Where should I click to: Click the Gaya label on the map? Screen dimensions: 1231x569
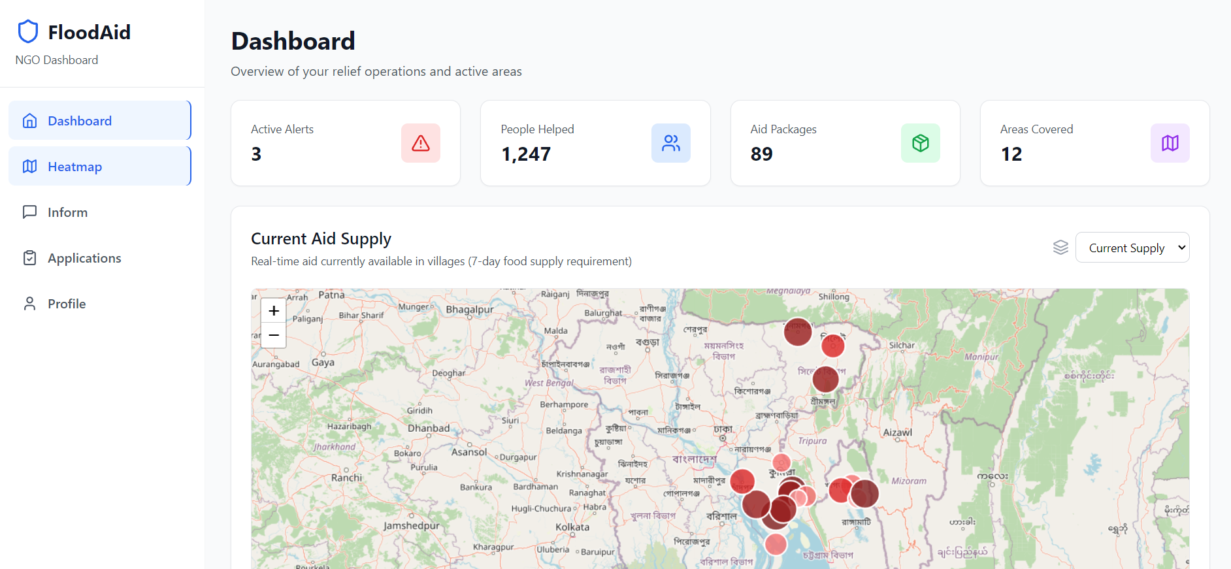tap(323, 363)
